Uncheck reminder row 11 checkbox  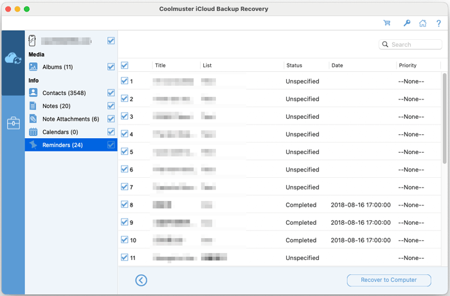tap(124, 257)
